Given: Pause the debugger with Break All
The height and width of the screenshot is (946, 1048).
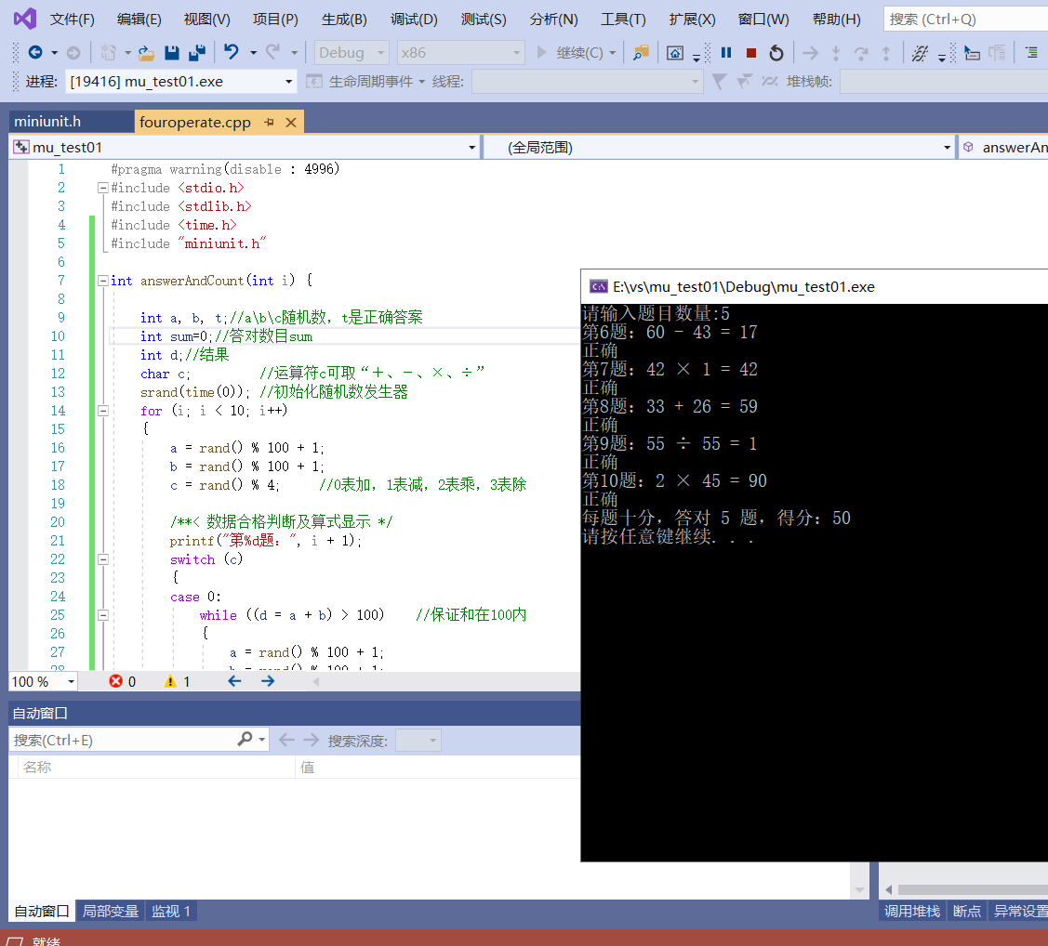Looking at the screenshot, I should click(x=726, y=53).
